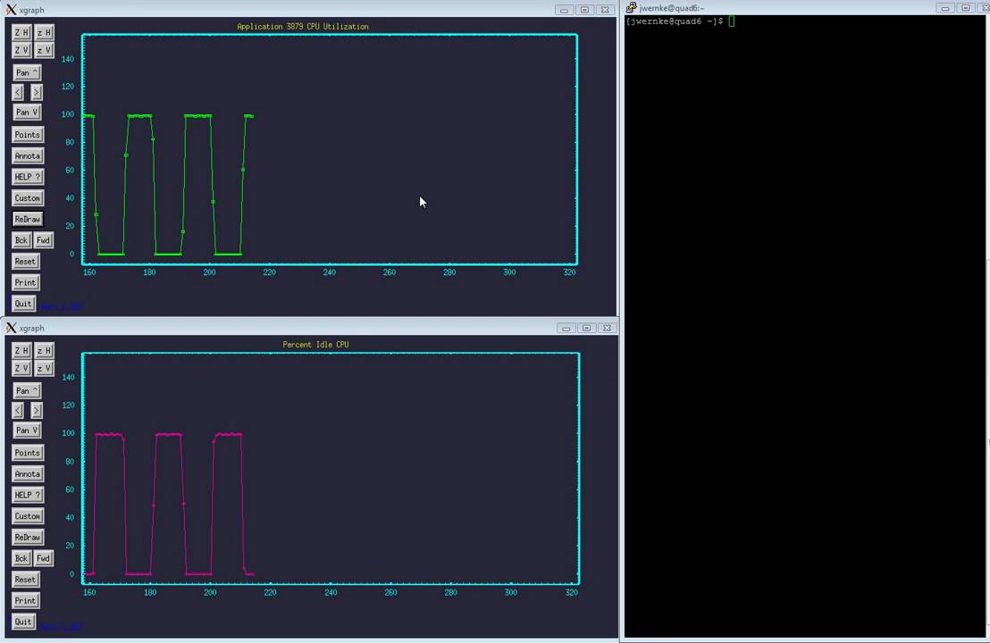Close the bottom xgraph window

pos(607,328)
